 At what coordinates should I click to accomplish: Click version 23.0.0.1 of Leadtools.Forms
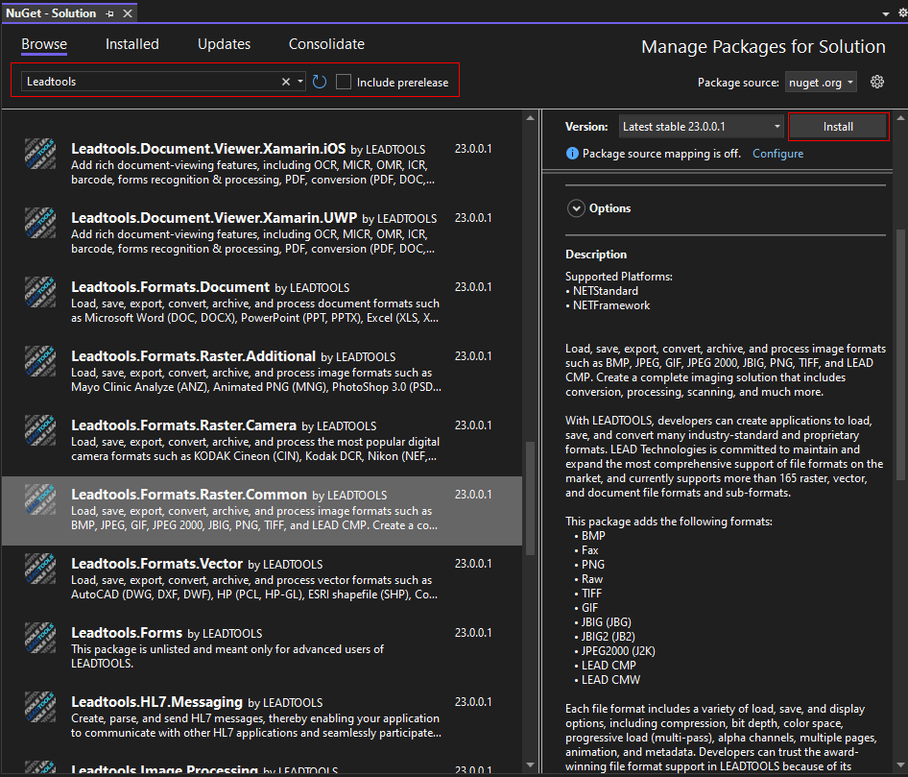pyautogui.click(x=473, y=632)
